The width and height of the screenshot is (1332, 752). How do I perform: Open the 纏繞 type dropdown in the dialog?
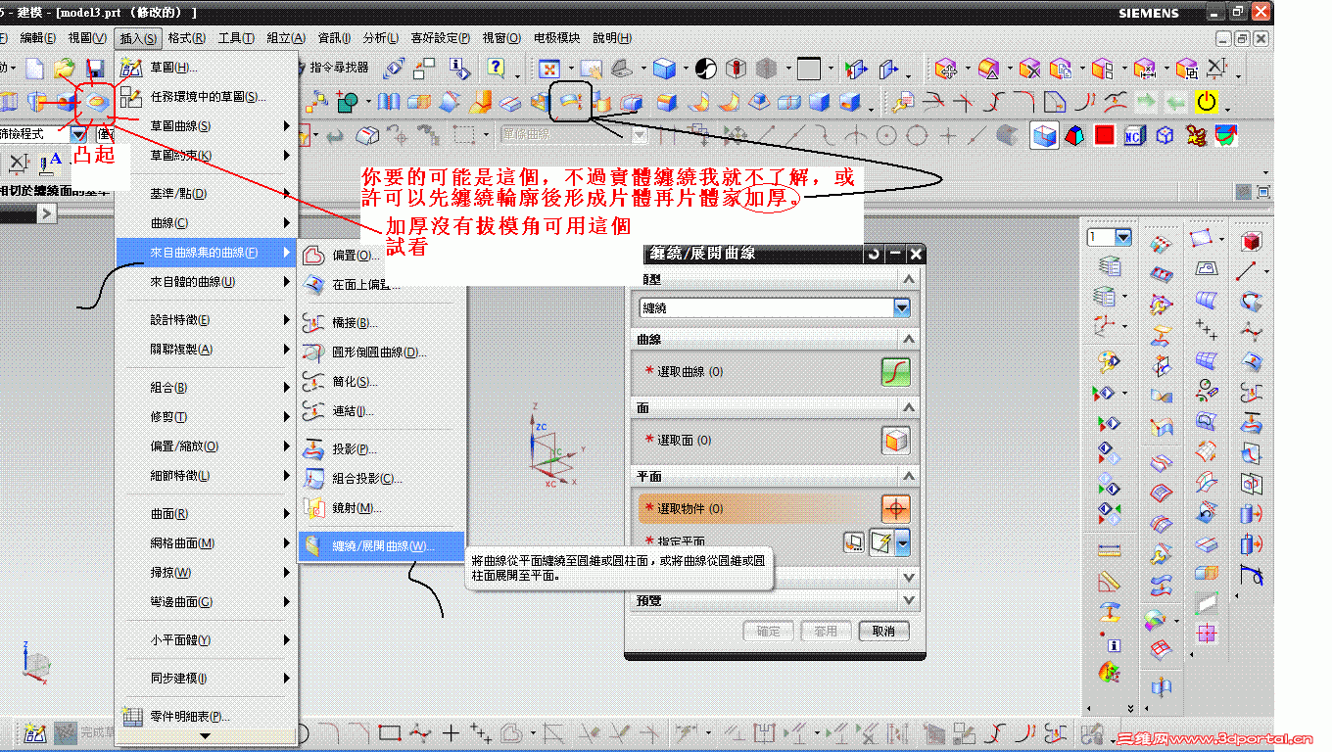pos(901,308)
